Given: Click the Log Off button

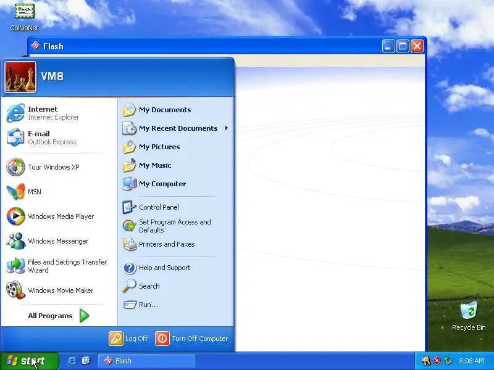Looking at the screenshot, I should click(128, 339).
